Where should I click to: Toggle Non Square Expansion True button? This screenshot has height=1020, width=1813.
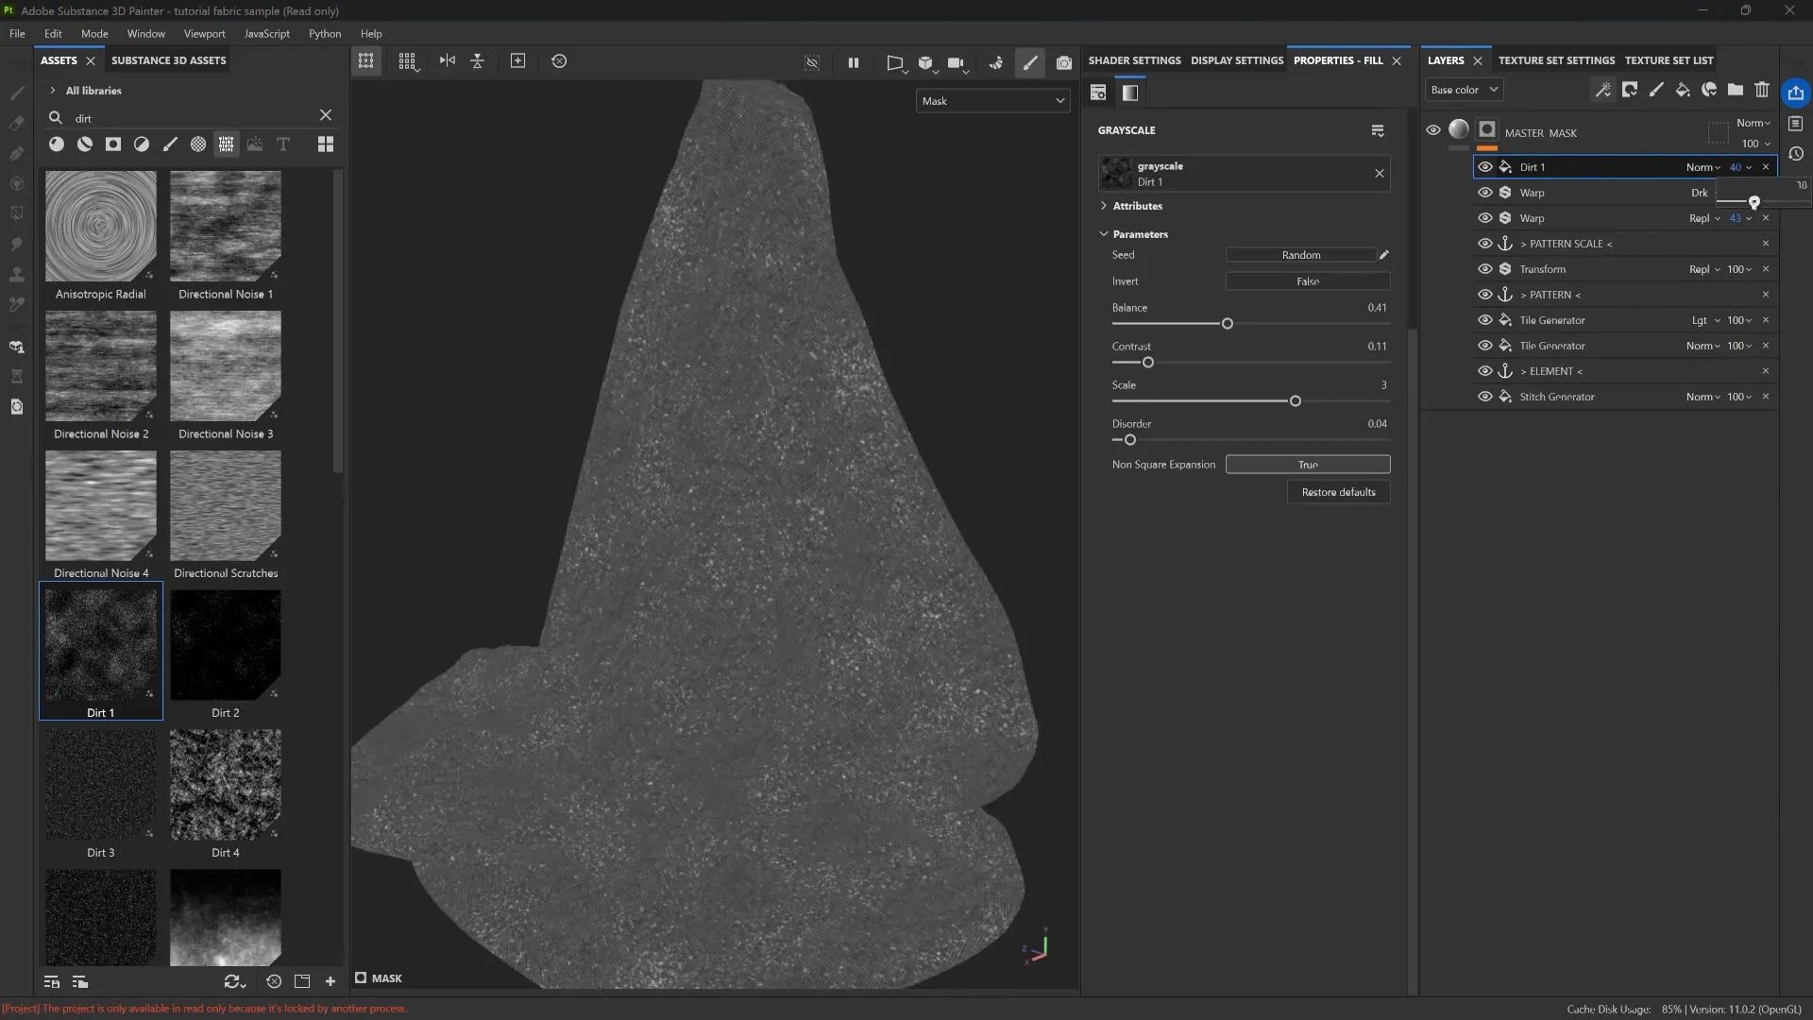pyautogui.click(x=1307, y=464)
